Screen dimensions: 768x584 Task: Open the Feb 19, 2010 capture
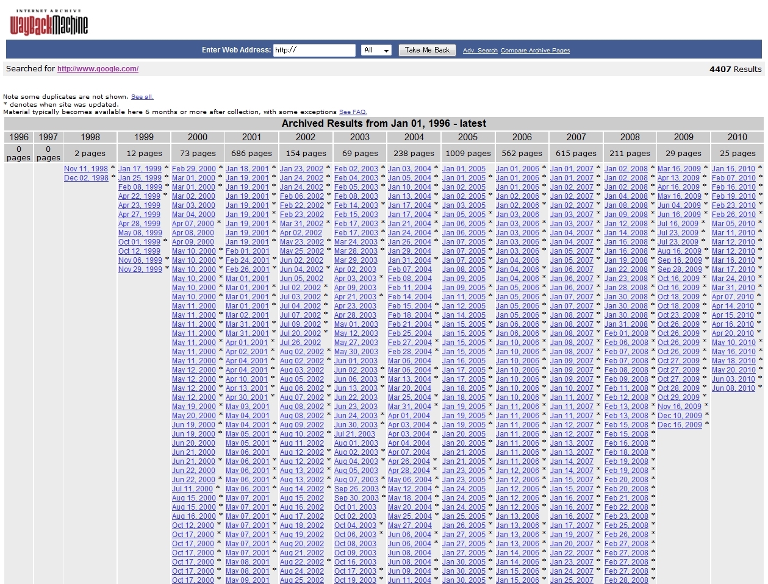[x=734, y=196]
